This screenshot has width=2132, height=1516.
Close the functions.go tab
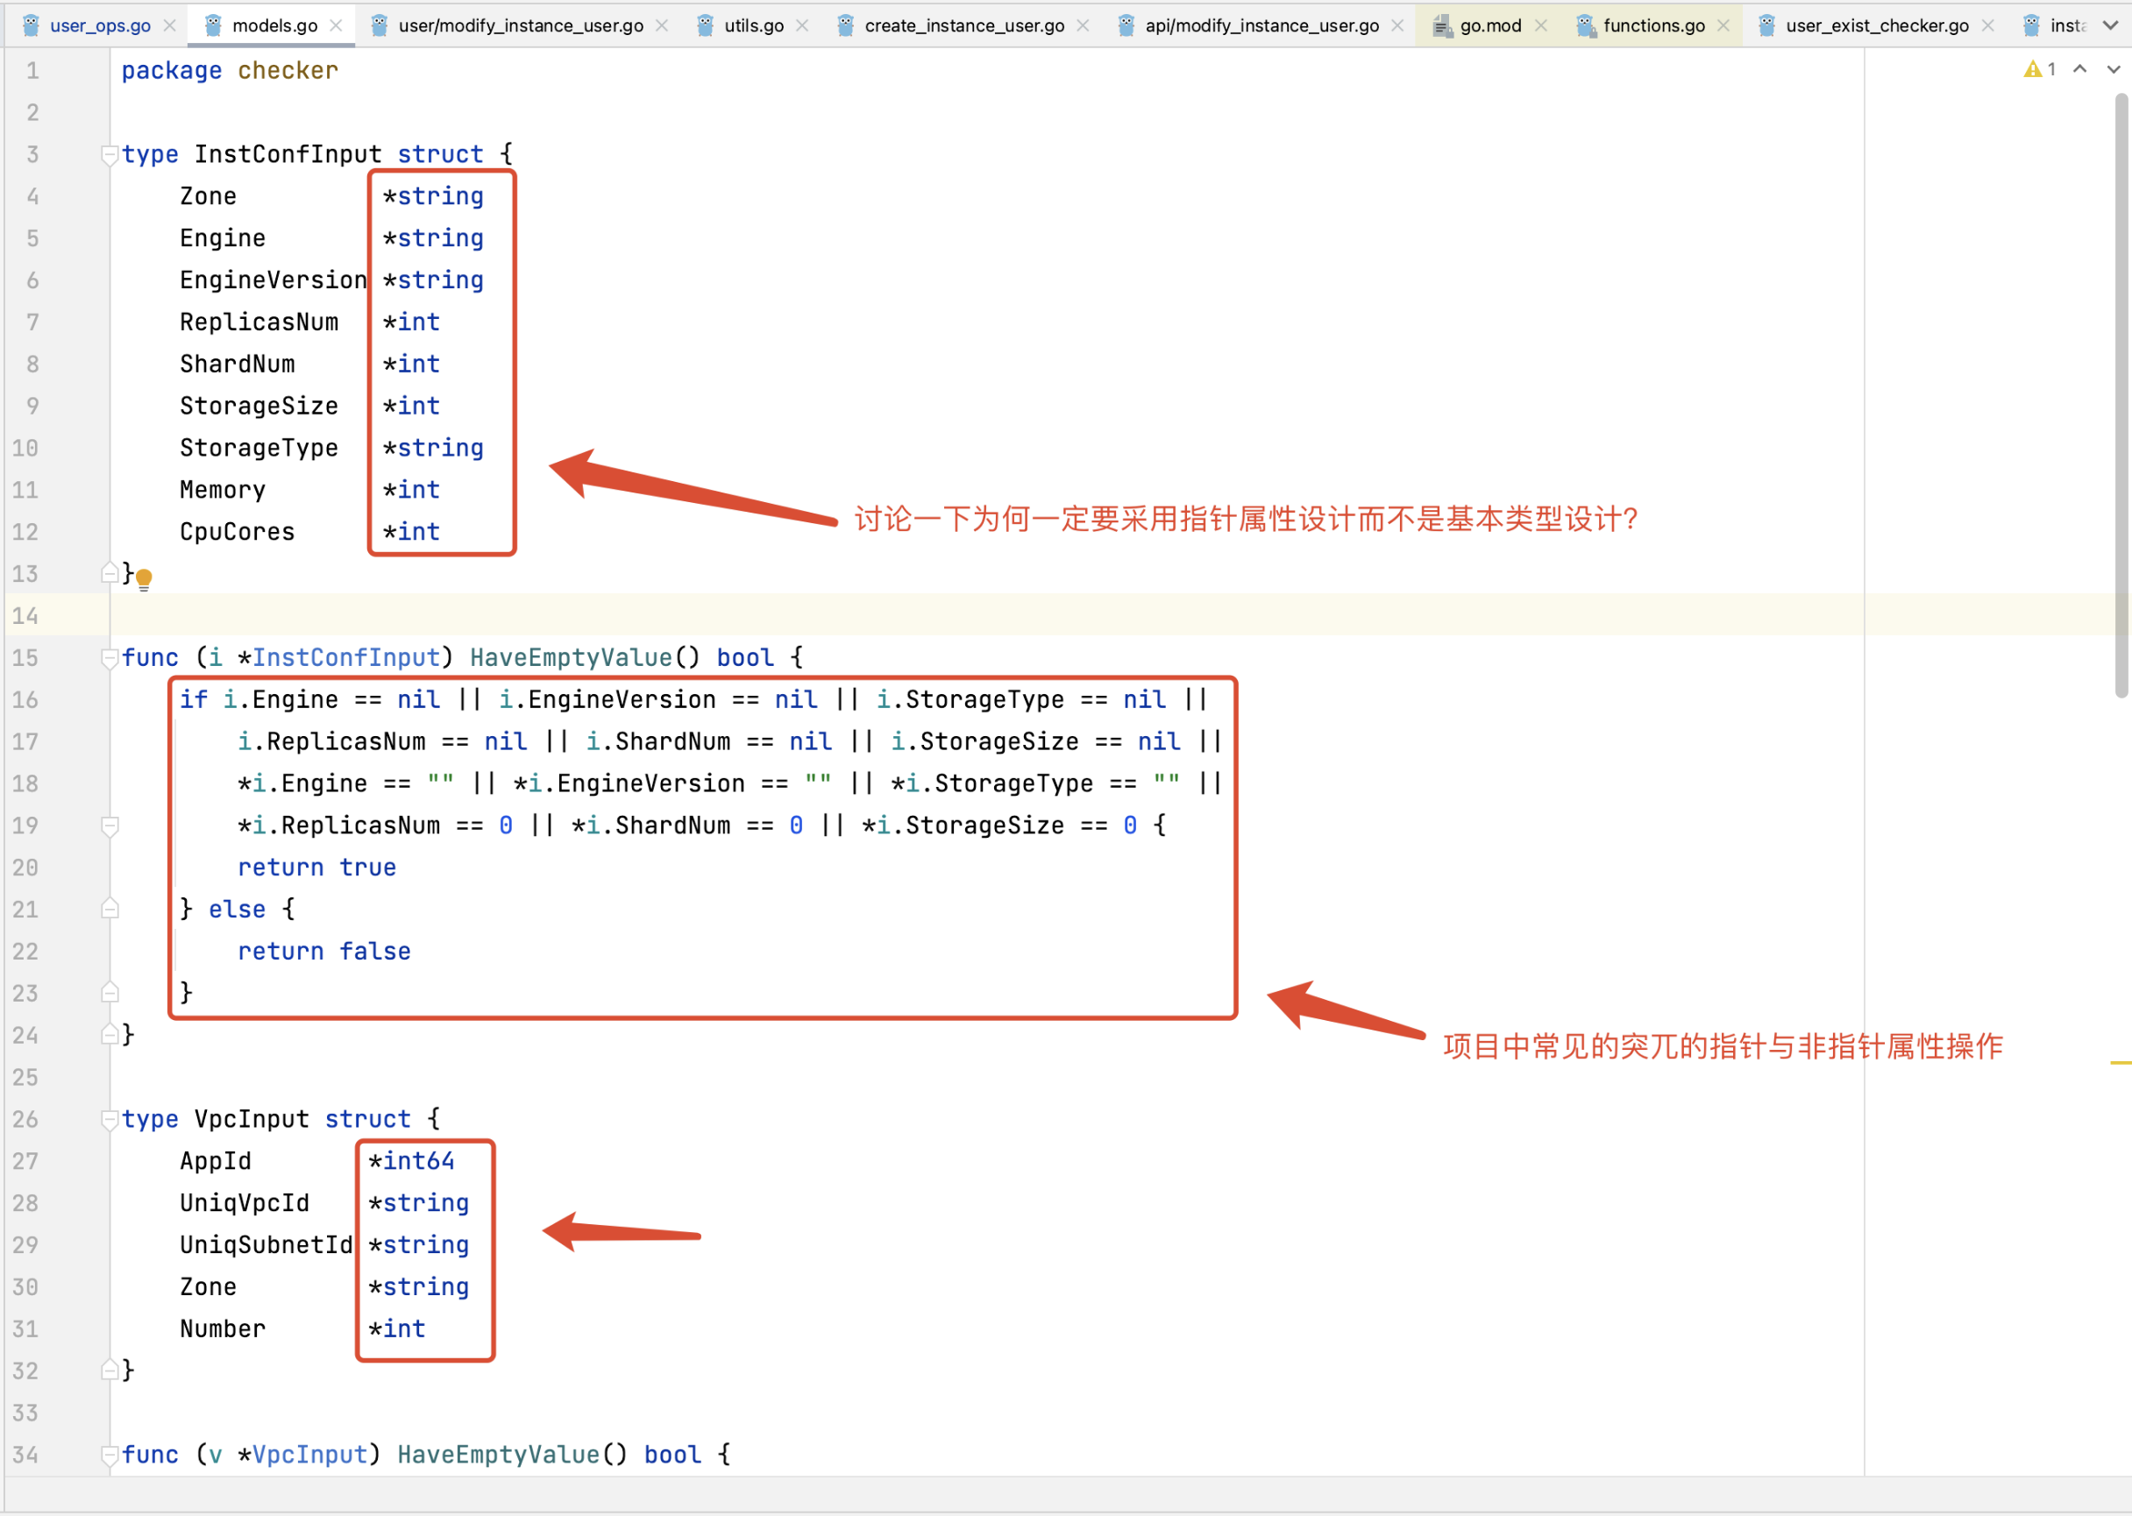[1723, 25]
